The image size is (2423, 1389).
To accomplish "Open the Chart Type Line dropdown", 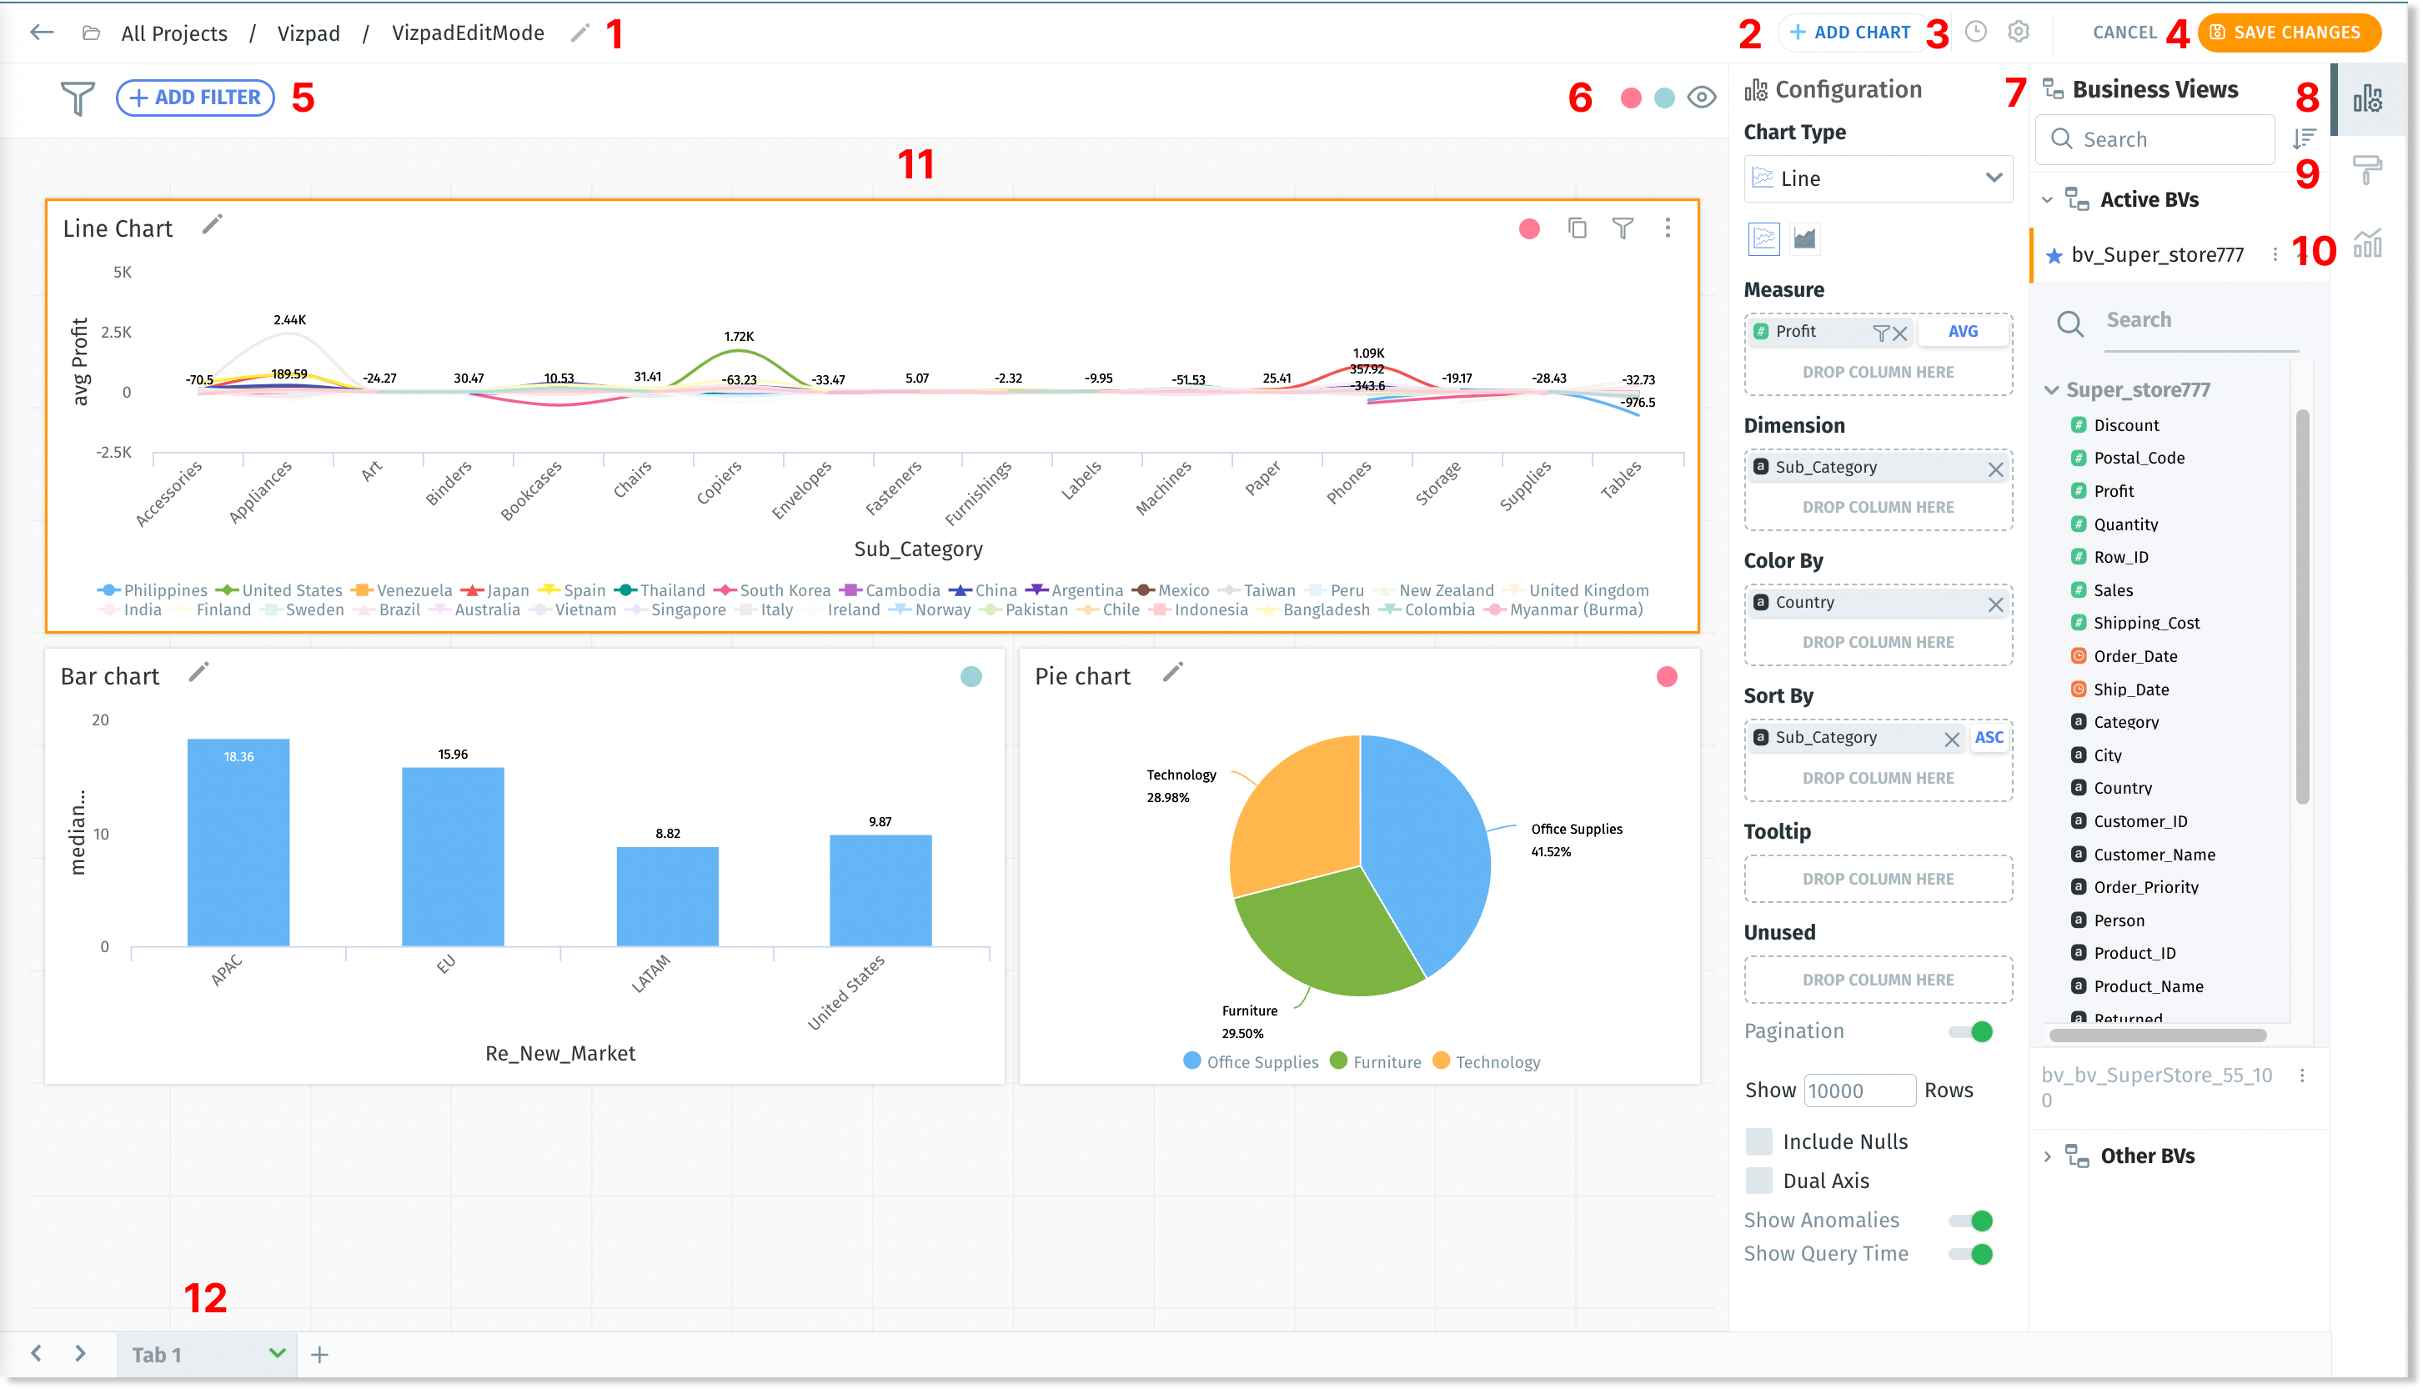I will tap(1878, 178).
